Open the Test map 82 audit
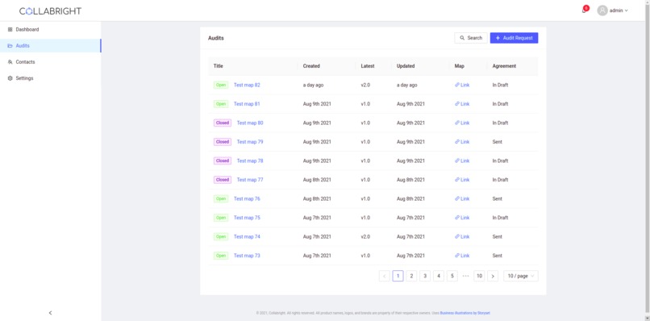Image resolution: width=650 pixels, height=321 pixels. 247,85
